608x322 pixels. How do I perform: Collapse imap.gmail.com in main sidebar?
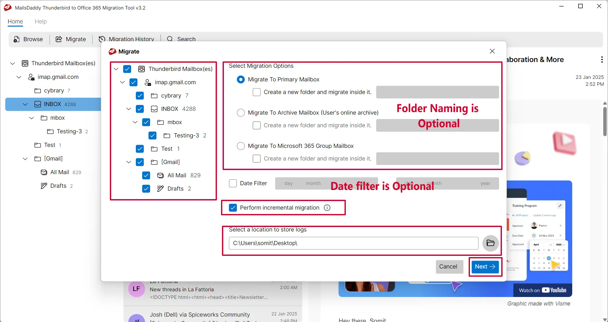[x=19, y=77]
